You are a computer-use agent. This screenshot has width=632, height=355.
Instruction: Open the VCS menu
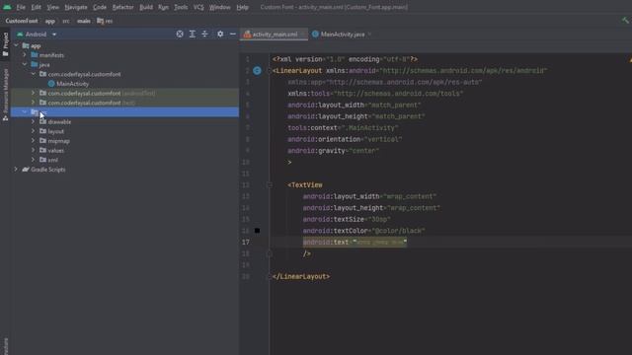tap(198, 7)
